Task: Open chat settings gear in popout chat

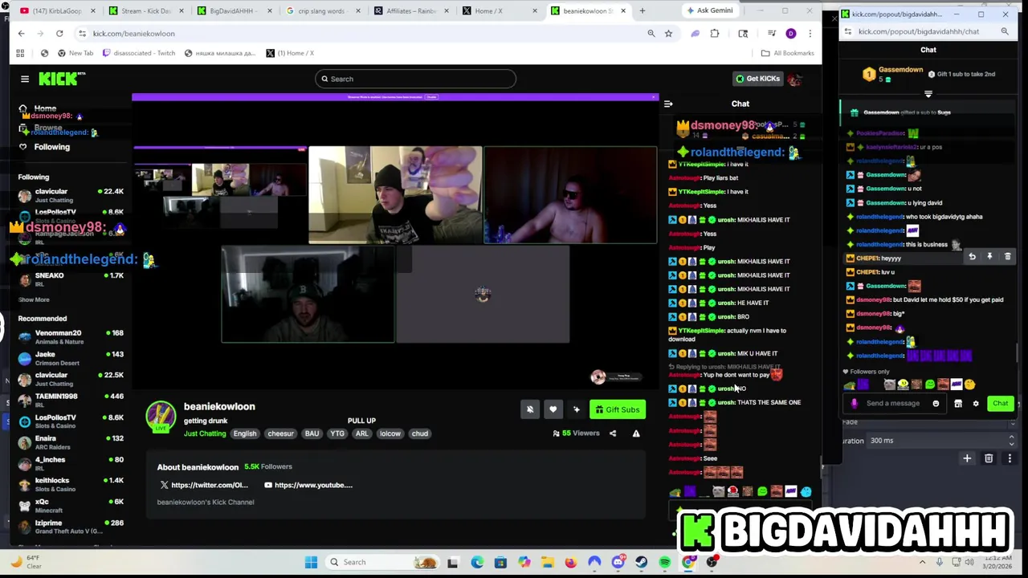Action: (x=976, y=404)
